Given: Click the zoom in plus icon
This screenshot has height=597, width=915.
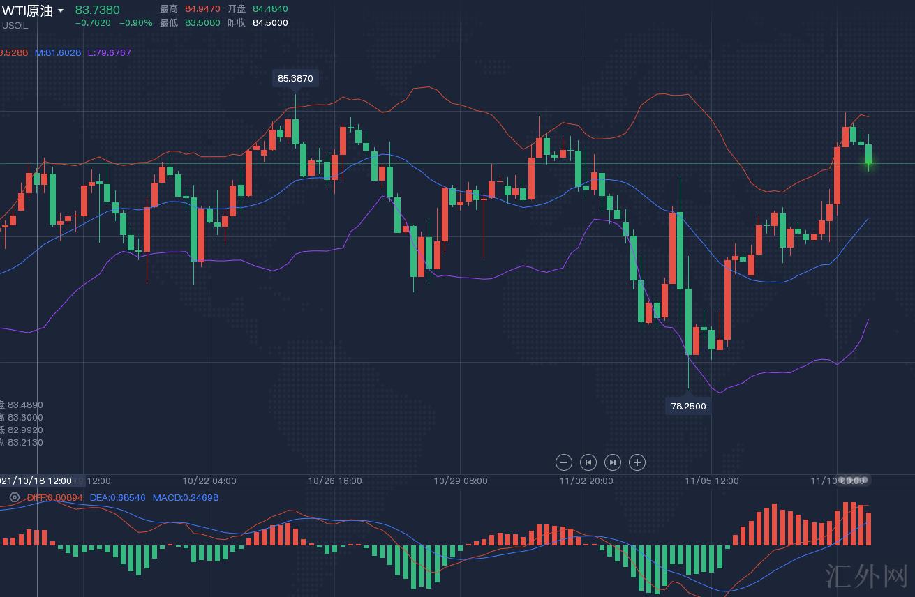Looking at the screenshot, I should click(637, 462).
